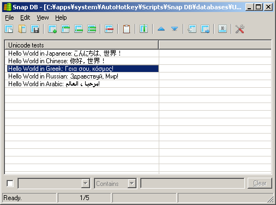The width and height of the screenshot is (276, 205).
Task: Open a database with the folder icon
Action: point(22,29)
